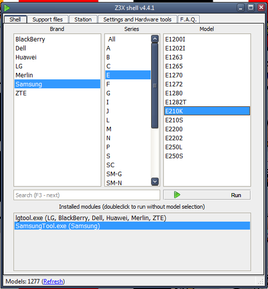Choose series F
Screen dimensions: 268x289
(128, 84)
